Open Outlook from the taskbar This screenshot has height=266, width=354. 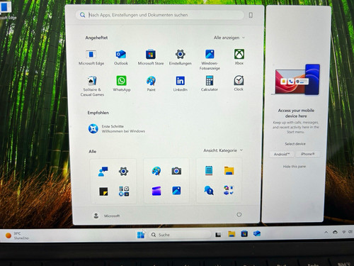tap(257, 233)
